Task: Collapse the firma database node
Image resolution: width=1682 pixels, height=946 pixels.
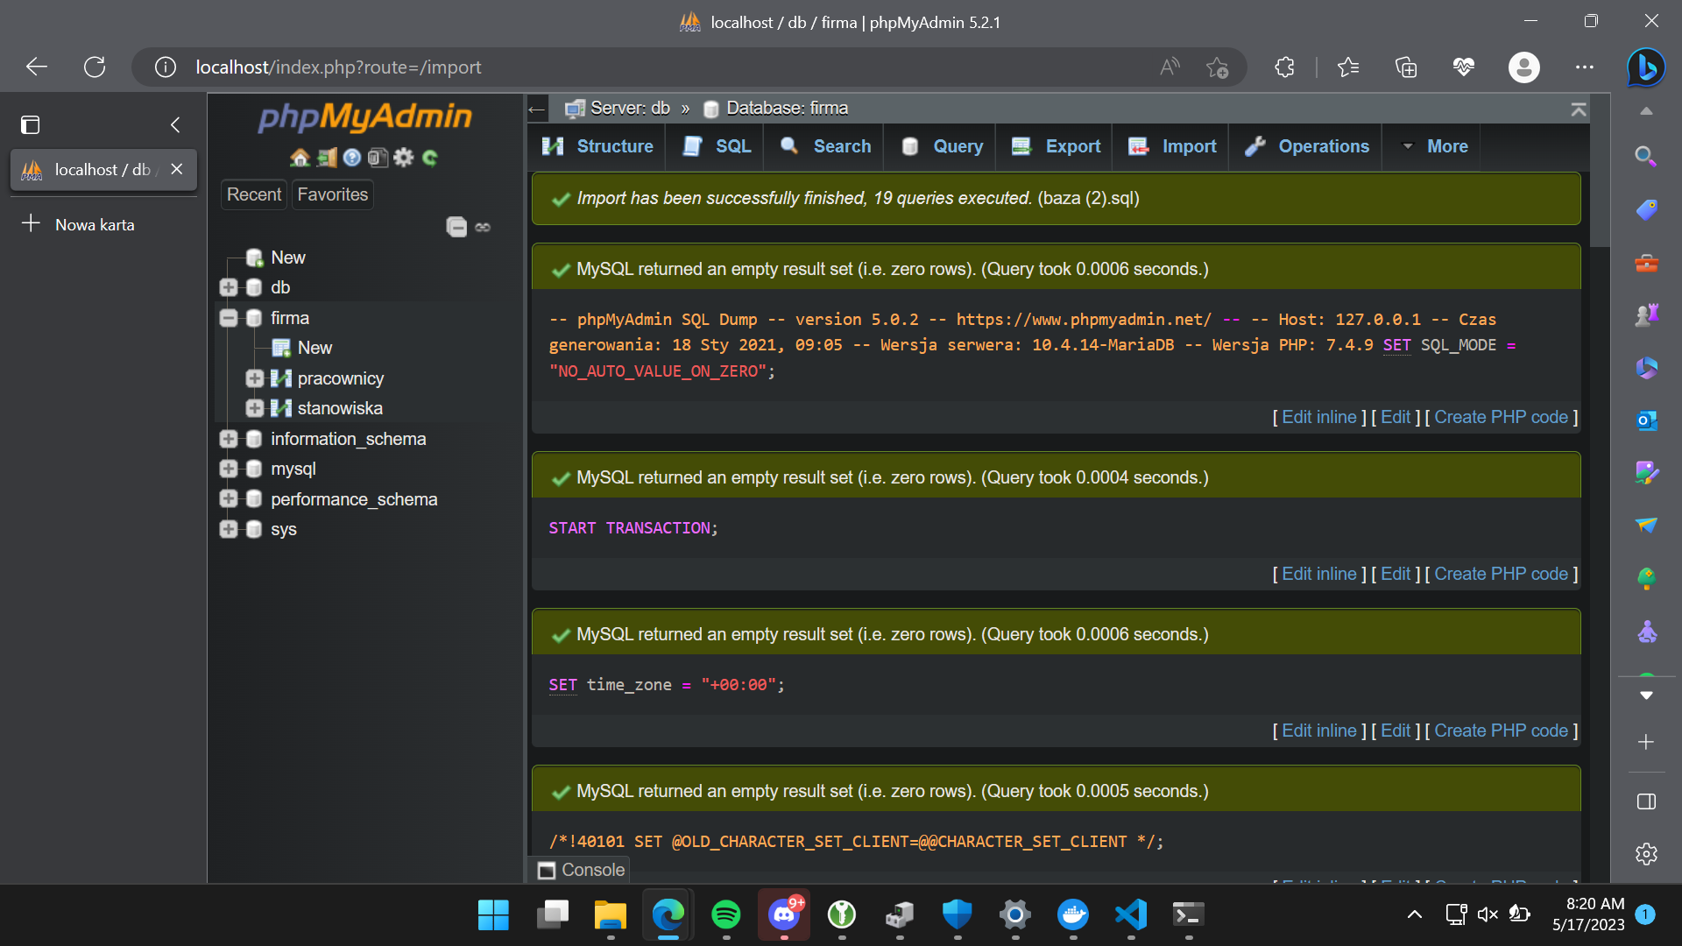Action: [229, 318]
